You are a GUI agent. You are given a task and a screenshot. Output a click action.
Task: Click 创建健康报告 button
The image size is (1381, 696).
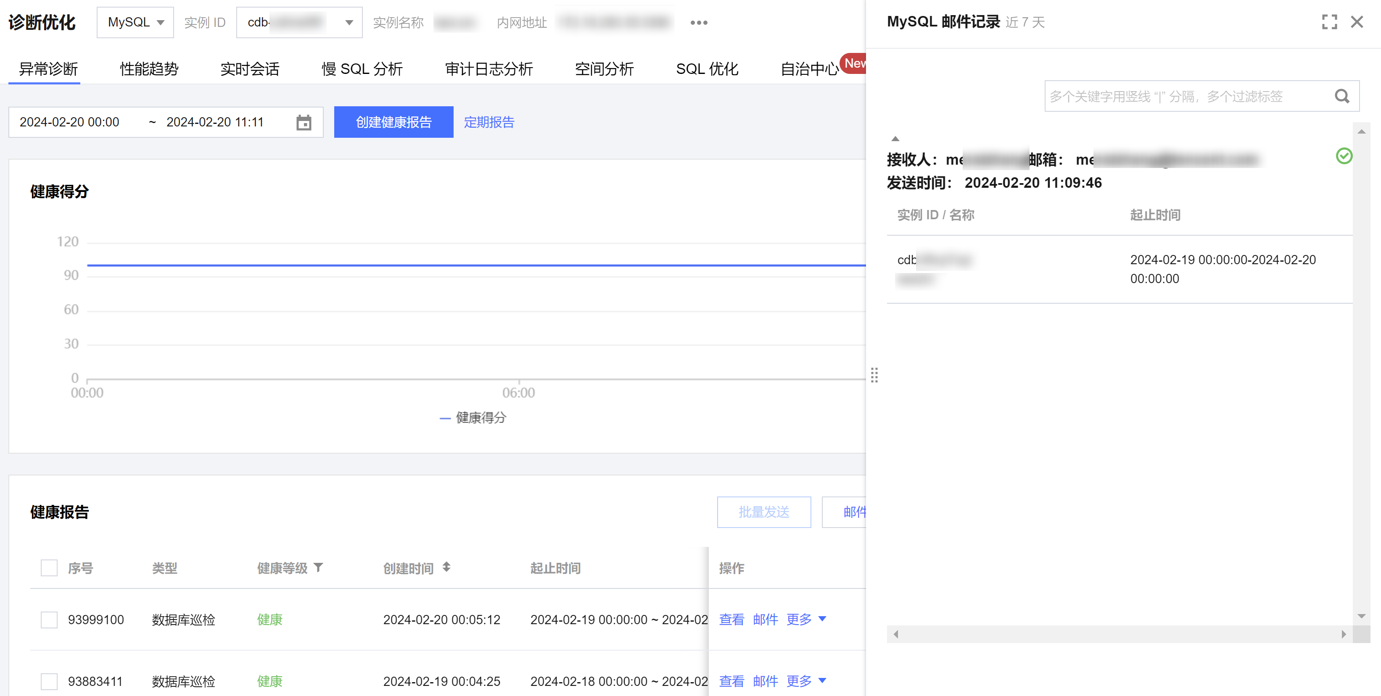(393, 122)
